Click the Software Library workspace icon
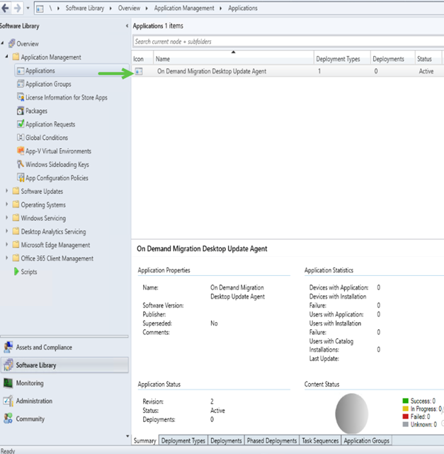This screenshot has width=444, height=454. click(8, 365)
